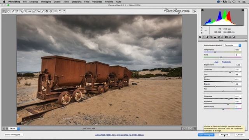Choose the Spot Removal tool
This screenshot has width=249, height=140.
point(34,11)
